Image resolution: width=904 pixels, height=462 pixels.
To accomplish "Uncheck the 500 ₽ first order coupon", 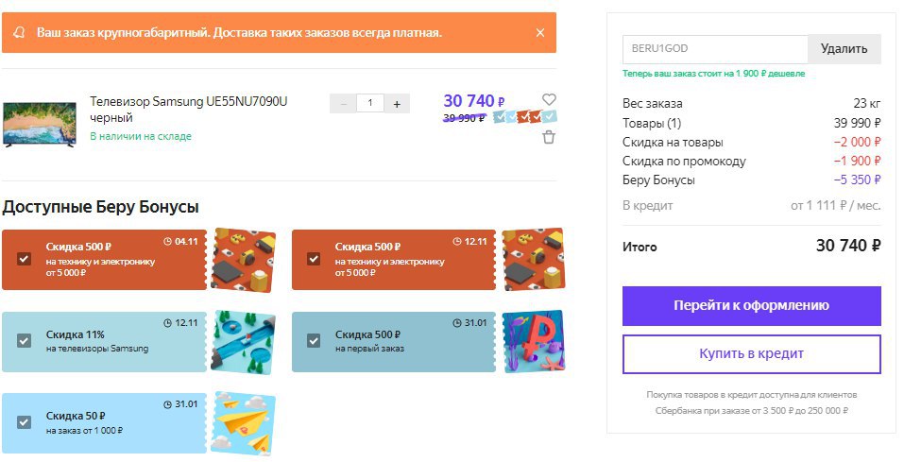I will (314, 341).
